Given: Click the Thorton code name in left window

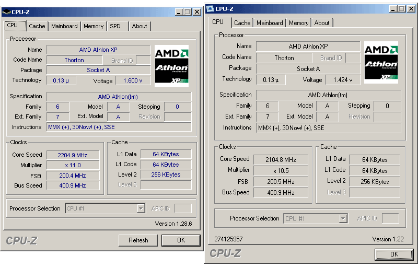Looking at the screenshot, I should click(74, 60).
